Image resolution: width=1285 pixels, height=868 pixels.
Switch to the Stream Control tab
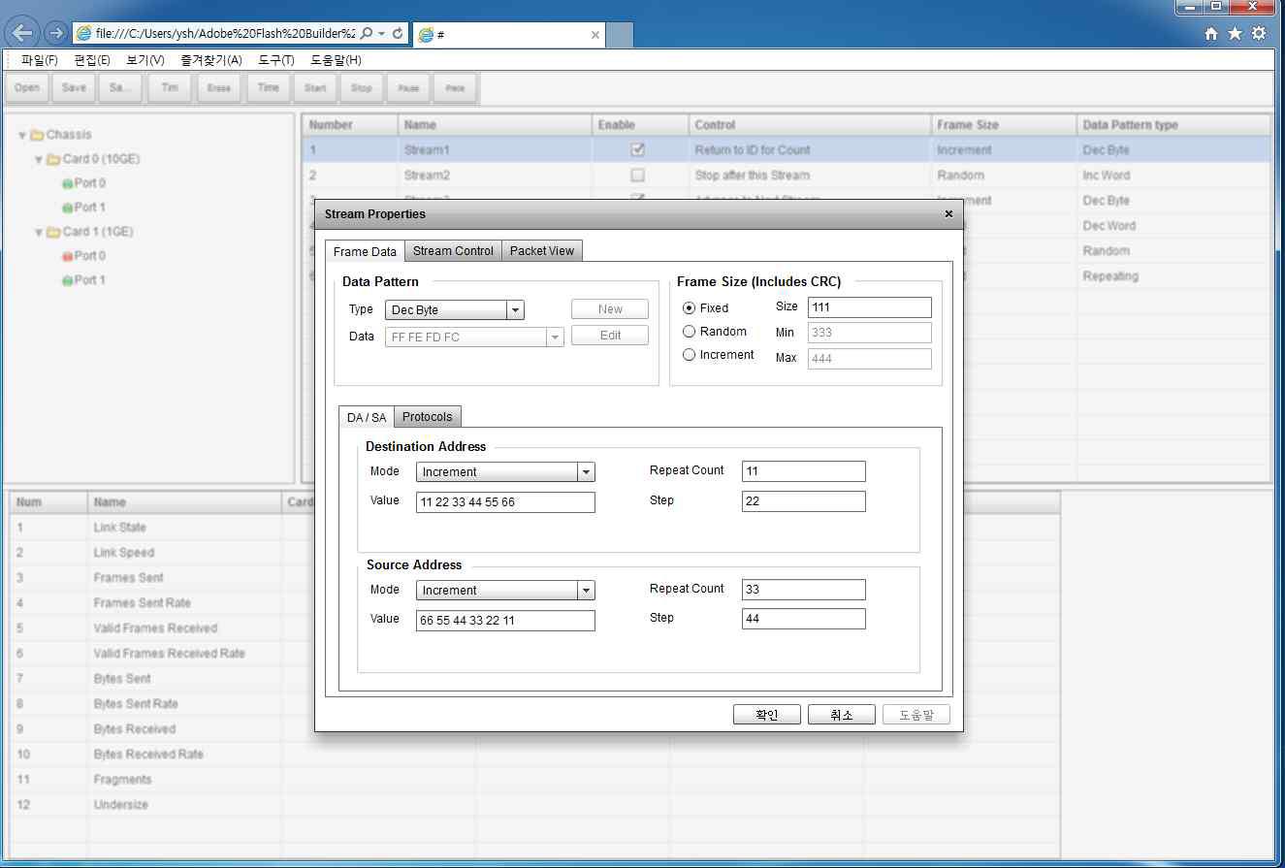point(453,250)
